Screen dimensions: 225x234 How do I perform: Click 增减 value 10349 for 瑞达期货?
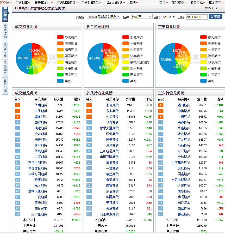pyautogui.click(x=76, y=128)
